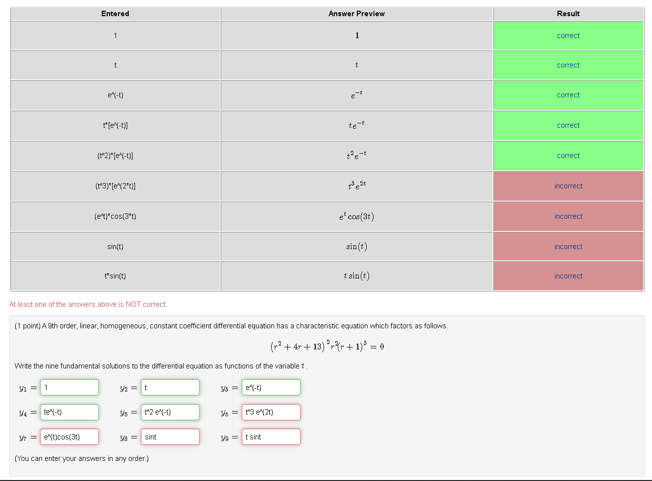Click the "Result" column header
652x481 pixels.
pyautogui.click(x=568, y=14)
